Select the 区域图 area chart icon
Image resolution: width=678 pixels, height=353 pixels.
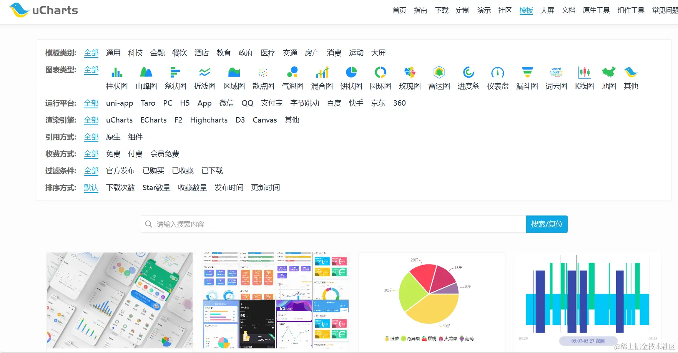(234, 72)
